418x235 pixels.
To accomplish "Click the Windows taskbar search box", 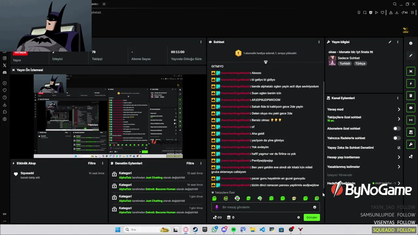I will pyautogui.click(x=147, y=230).
